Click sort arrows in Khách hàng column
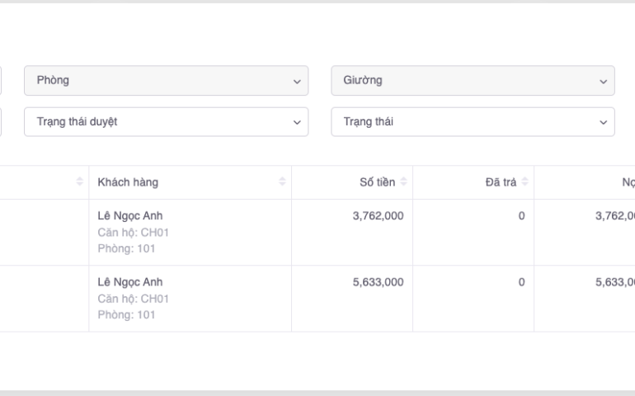The image size is (635, 396). [283, 181]
